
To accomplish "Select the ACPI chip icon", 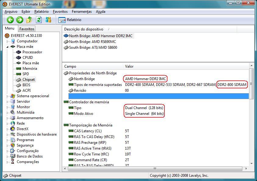I will tap(19, 90).
